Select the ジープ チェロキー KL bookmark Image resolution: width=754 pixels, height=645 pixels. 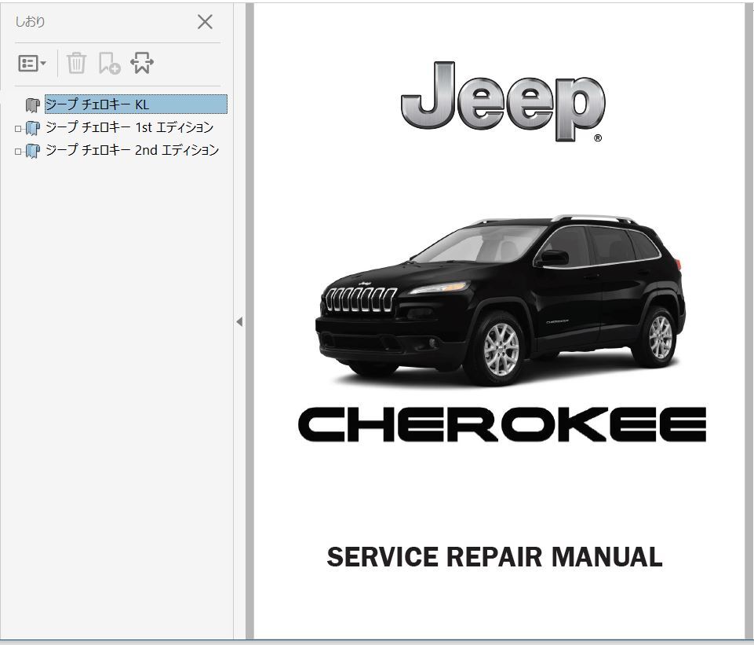click(136, 104)
